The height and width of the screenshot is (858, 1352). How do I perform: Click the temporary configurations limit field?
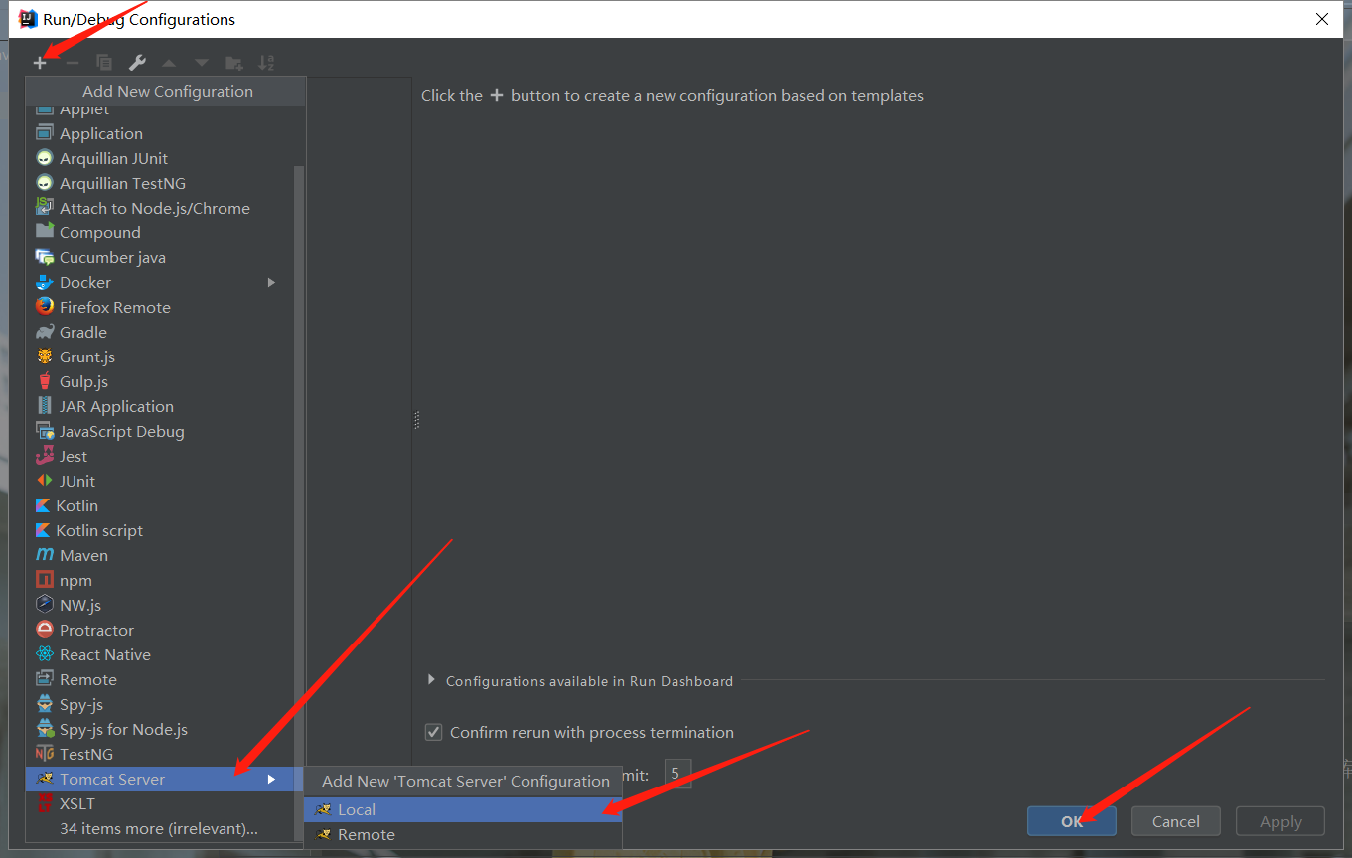677,773
